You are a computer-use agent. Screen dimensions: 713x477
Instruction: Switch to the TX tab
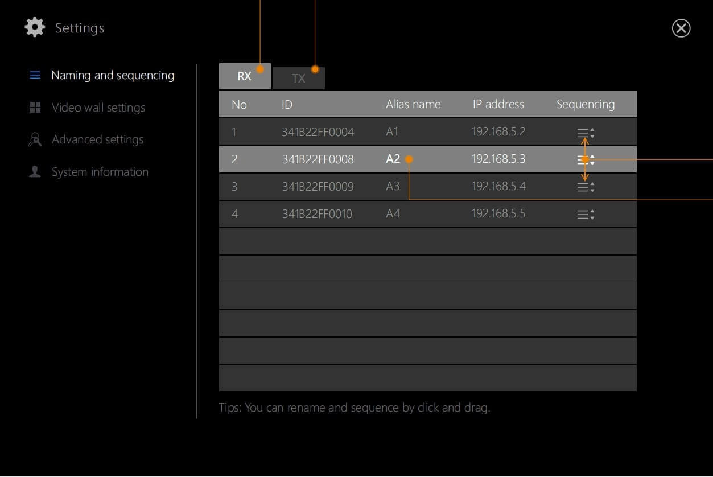point(299,79)
